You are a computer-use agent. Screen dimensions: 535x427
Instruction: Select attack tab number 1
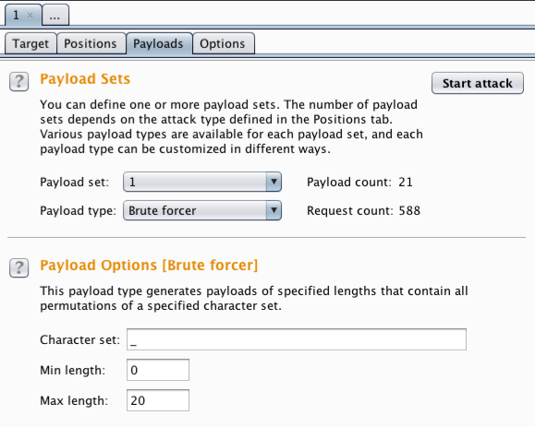(17, 15)
